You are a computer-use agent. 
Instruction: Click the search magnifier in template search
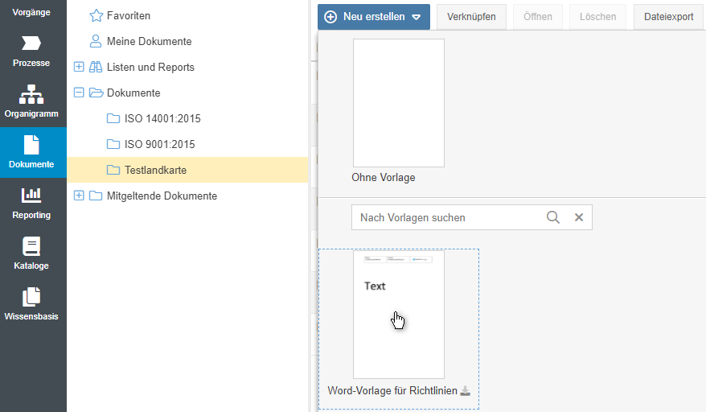tap(552, 217)
